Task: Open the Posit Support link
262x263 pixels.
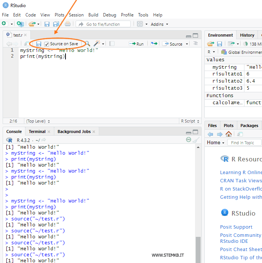Action: 236,227
